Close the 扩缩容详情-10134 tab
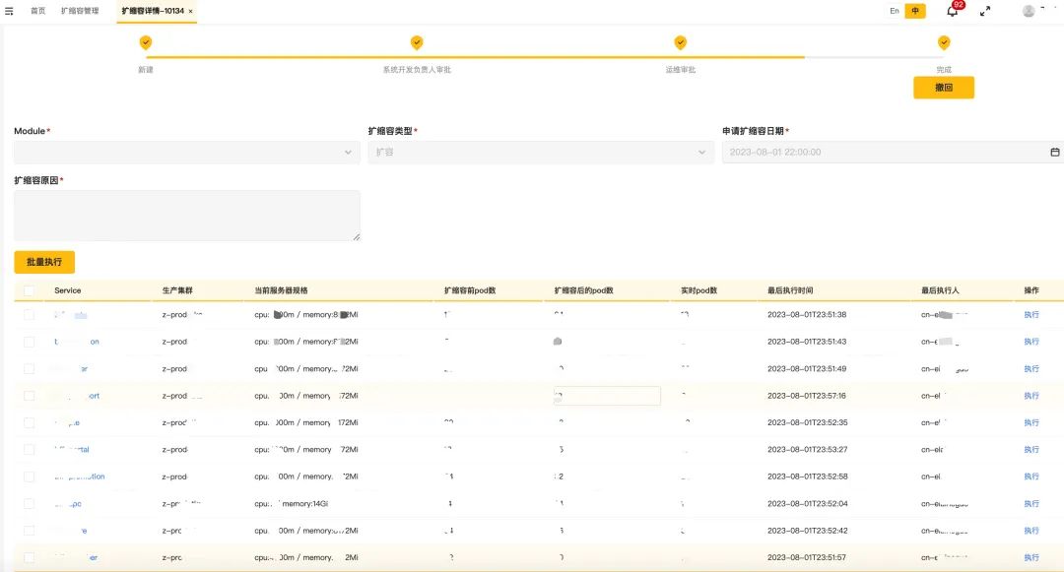The height and width of the screenshot is (572, 1064). pos(190,11)
